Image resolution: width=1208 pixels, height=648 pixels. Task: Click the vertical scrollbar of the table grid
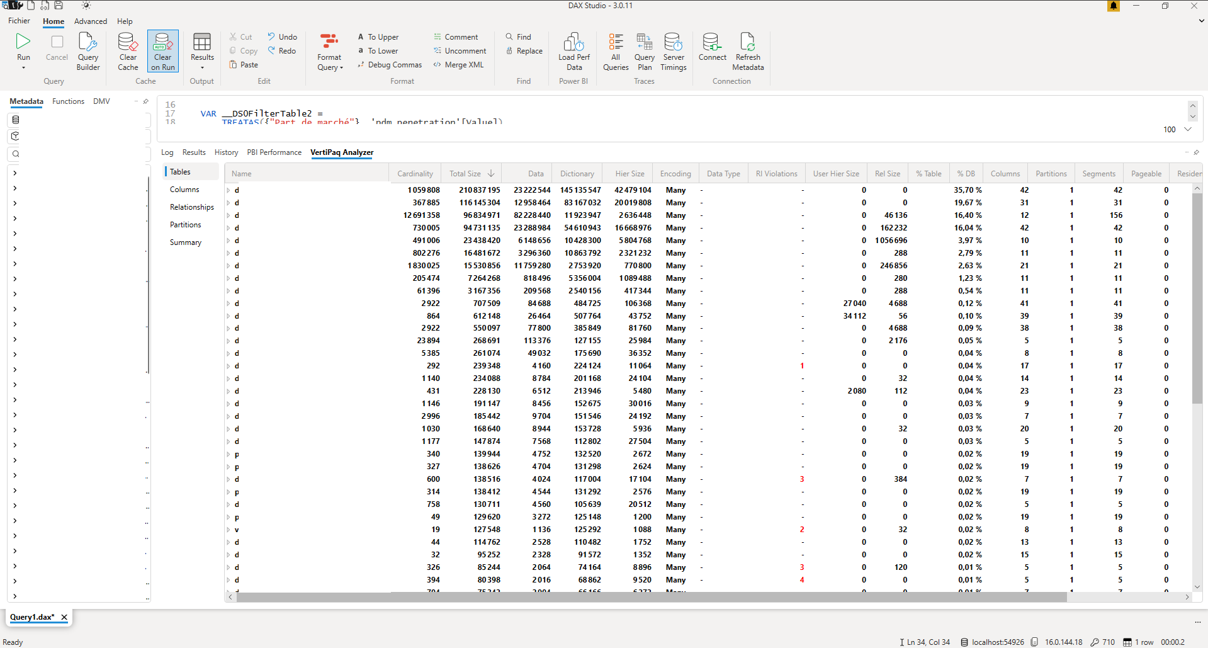point(1197,298)
